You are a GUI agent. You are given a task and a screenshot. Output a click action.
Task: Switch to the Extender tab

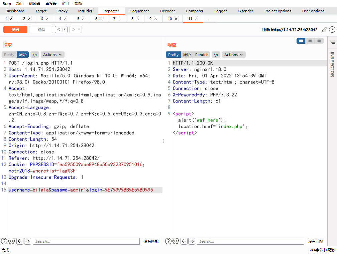(x=245, y=11)
